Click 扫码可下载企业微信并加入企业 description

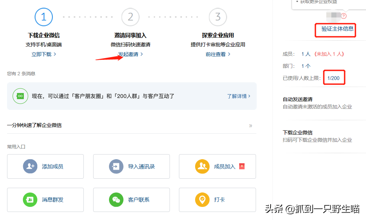(x=317, y=140)
